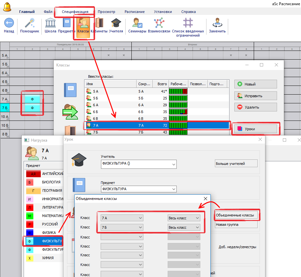Click the Больше учителей button
The width and height of the screenshot is (301, 277).
236,164
